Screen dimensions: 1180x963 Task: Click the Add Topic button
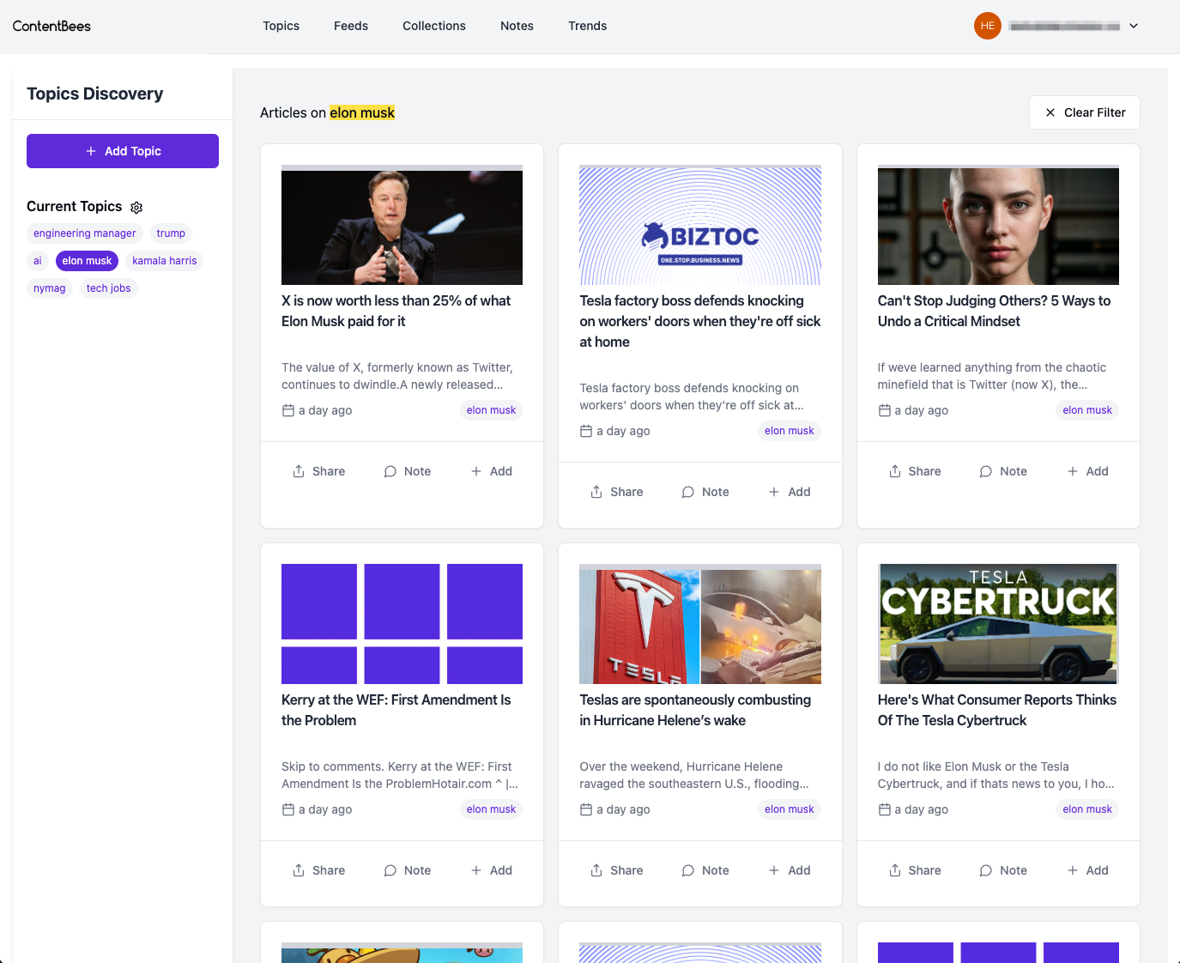(x=122, y=150)
